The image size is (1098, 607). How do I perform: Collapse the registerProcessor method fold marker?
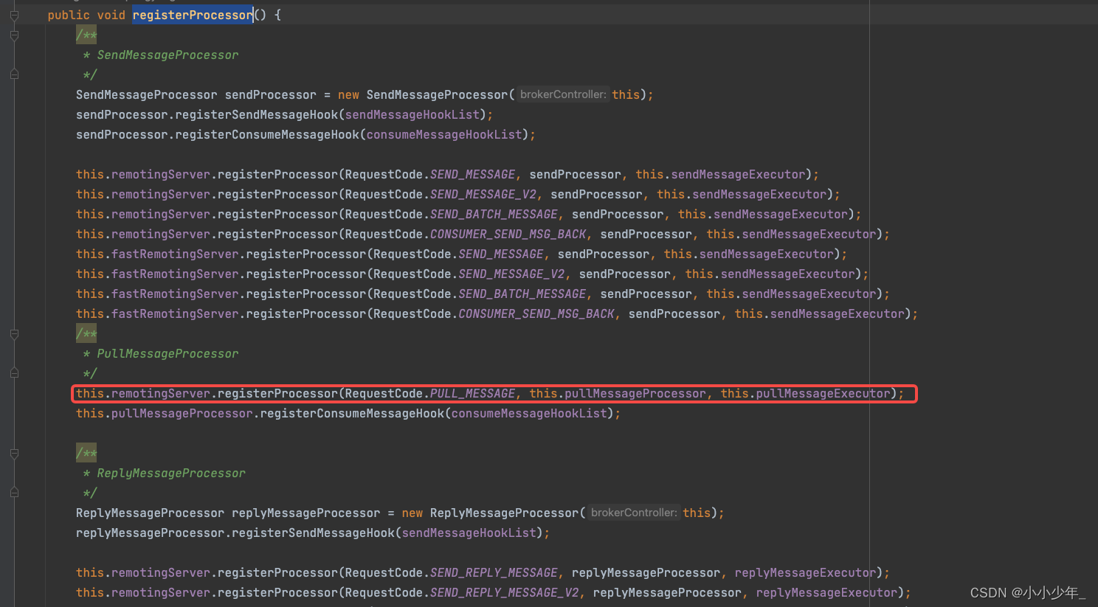pyautogui.click(x=14, y=15)
